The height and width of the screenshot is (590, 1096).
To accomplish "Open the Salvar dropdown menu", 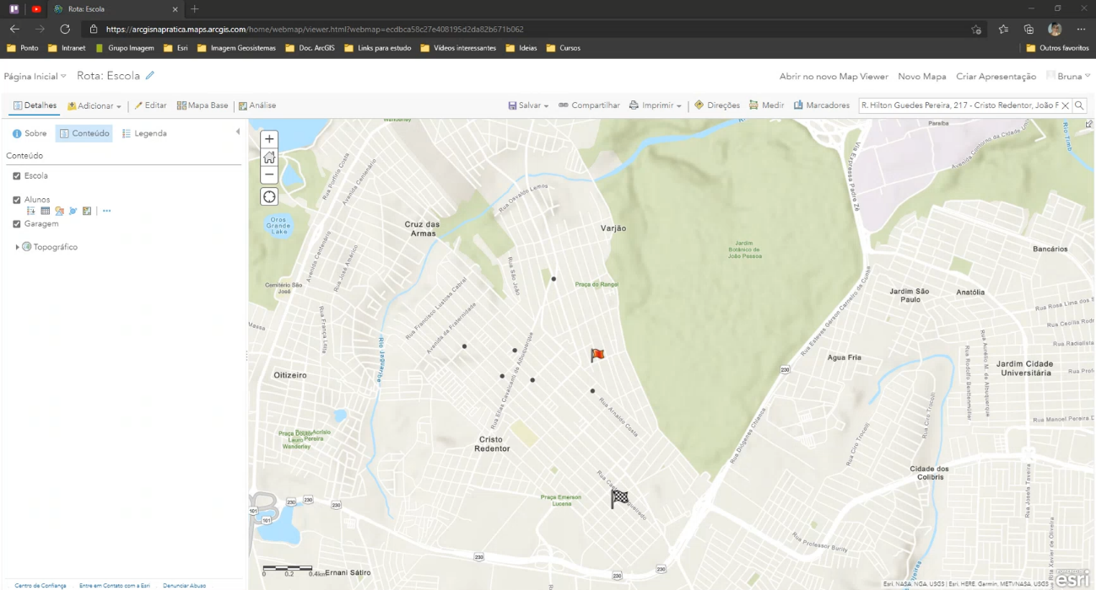I will pos(529,105).
